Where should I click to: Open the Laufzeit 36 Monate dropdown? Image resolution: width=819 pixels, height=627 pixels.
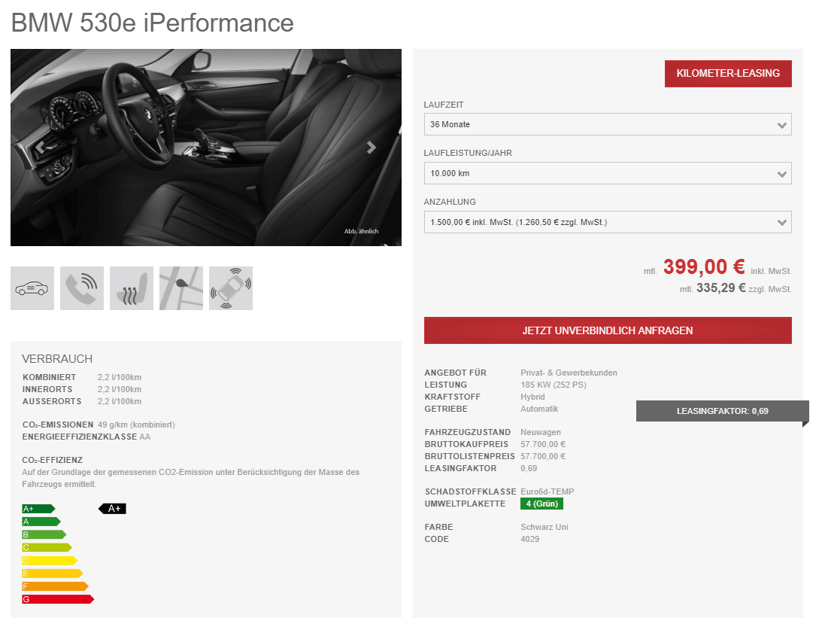[x=608, y=124]
